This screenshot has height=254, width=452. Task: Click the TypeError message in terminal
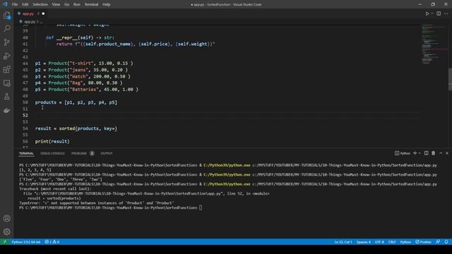click(97, 203)
